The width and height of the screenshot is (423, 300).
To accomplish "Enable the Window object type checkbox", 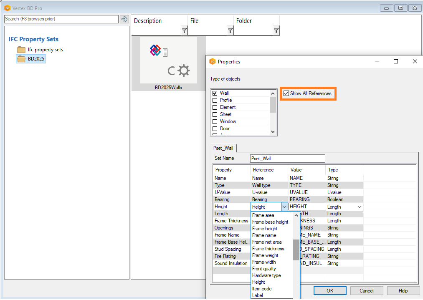I will 215,121.
